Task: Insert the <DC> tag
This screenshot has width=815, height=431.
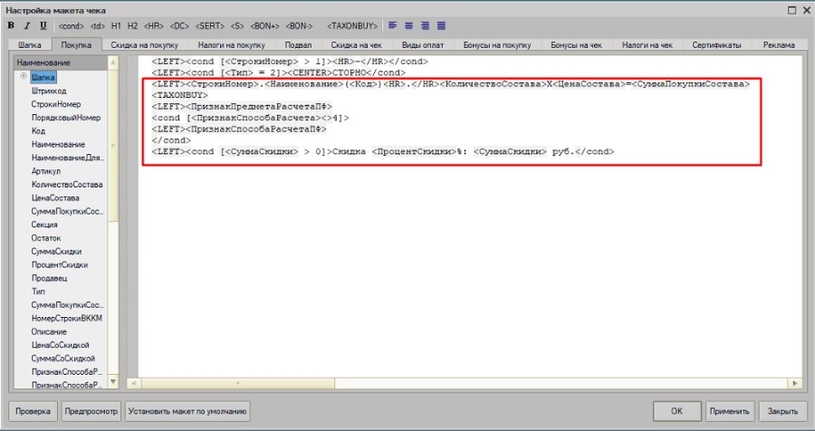Action: pyautogui.click(x=179, y=25)
